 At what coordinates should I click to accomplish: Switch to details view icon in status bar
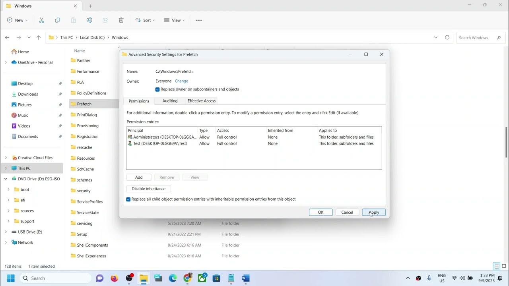pyautogui.click(x=497, y=266)
